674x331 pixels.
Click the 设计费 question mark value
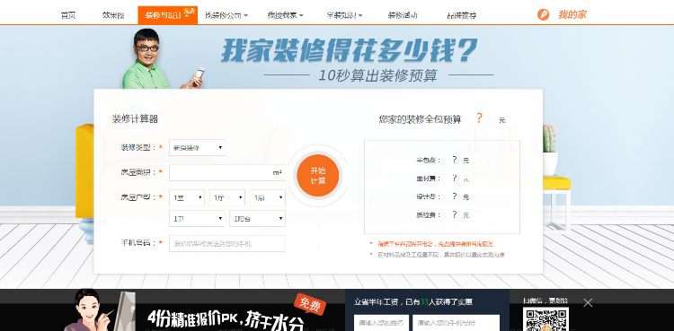tap(455, 196)
